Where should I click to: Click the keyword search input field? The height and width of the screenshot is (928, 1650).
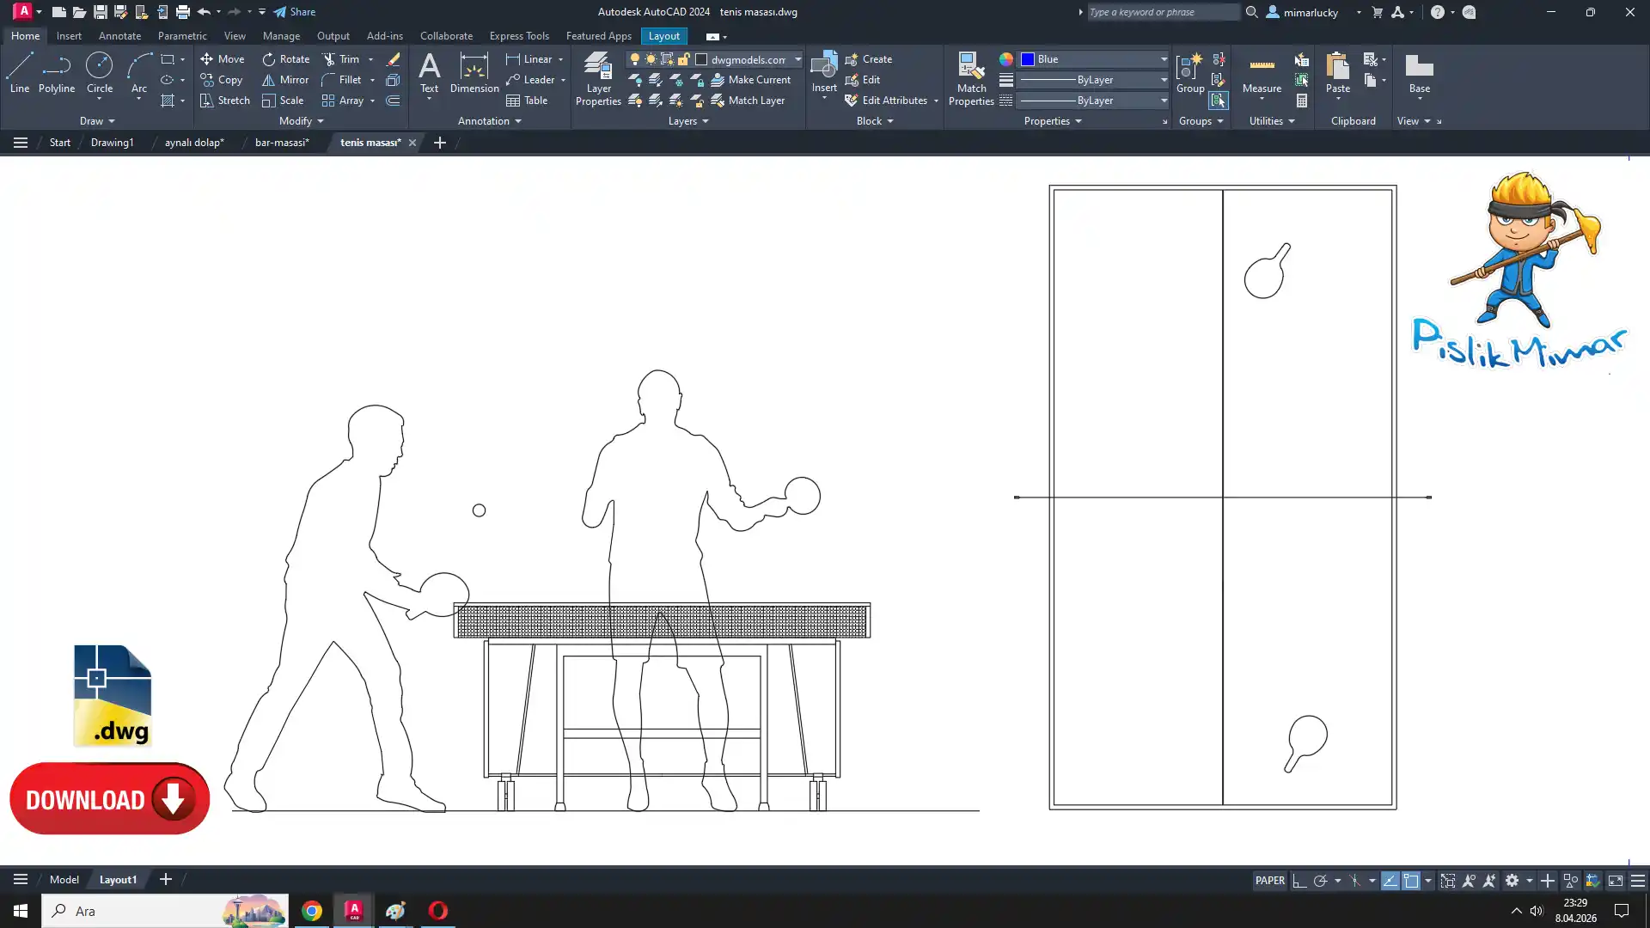(x=1162, y=12)
